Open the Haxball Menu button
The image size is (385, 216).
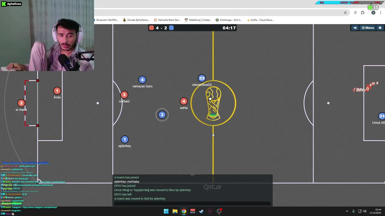(x=368, y=28)
